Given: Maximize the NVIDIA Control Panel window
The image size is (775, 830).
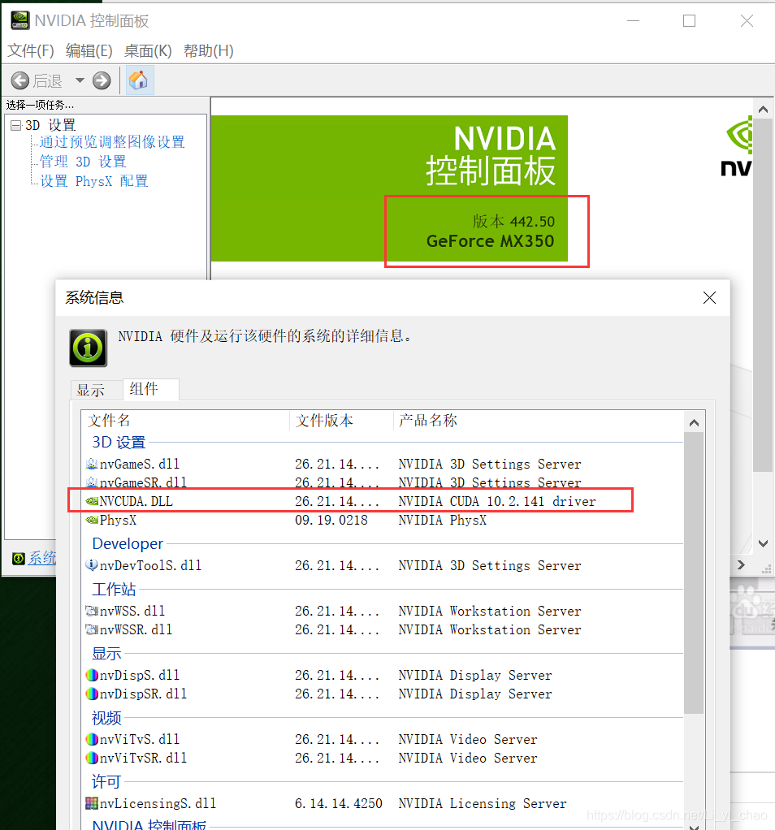Looking at the screenshot, I should (x=689, y=20).
